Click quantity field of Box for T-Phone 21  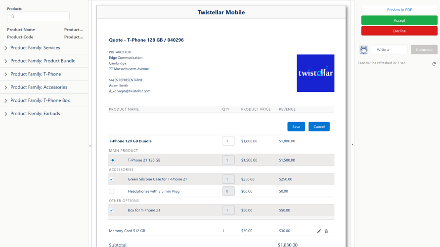228,210
